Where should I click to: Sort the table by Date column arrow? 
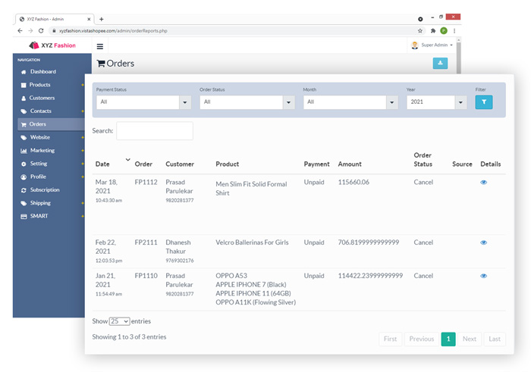tap(127, 160)
